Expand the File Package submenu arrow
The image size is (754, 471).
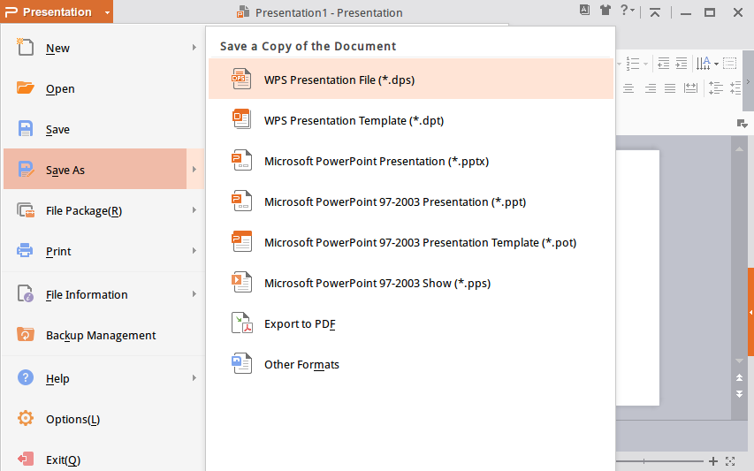[194, 210]
